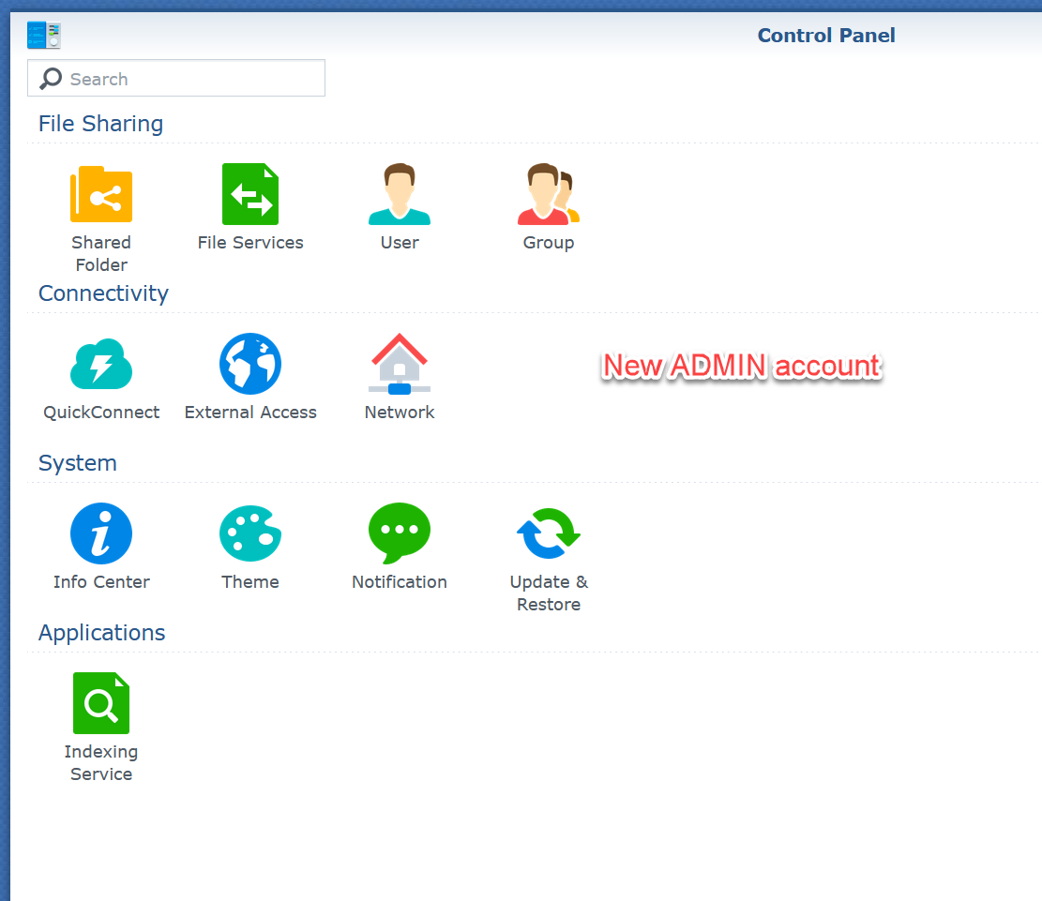
Task: Open the Theme palette icon
Action: coord(250,534)
